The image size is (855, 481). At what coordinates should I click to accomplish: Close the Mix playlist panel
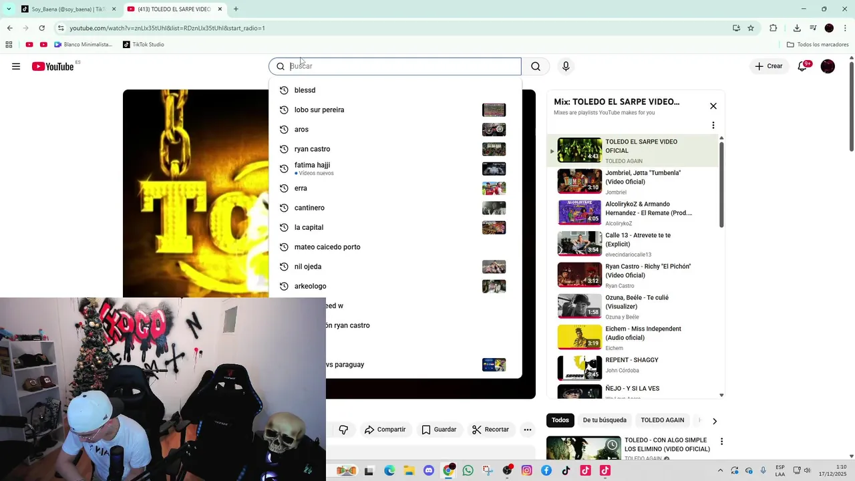[x=713, y=106]
